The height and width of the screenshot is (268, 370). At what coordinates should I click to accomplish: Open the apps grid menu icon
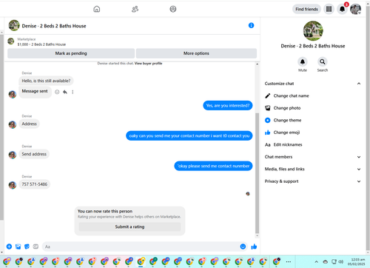[x=329, y=9]
